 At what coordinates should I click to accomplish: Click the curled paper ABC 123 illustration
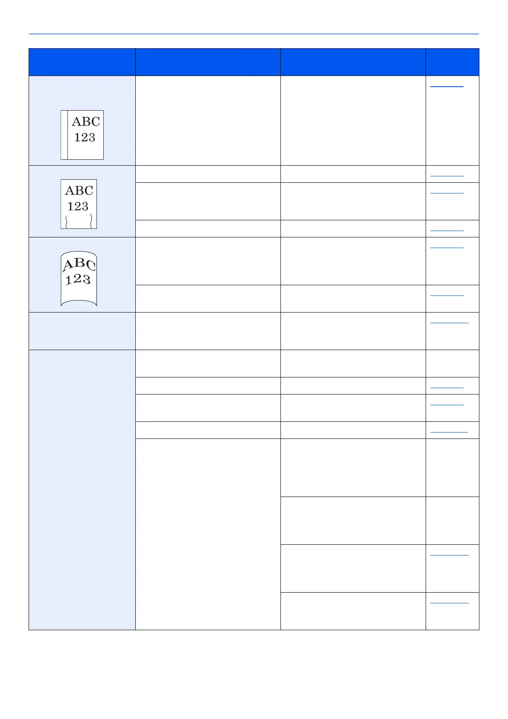pos(79,278)
